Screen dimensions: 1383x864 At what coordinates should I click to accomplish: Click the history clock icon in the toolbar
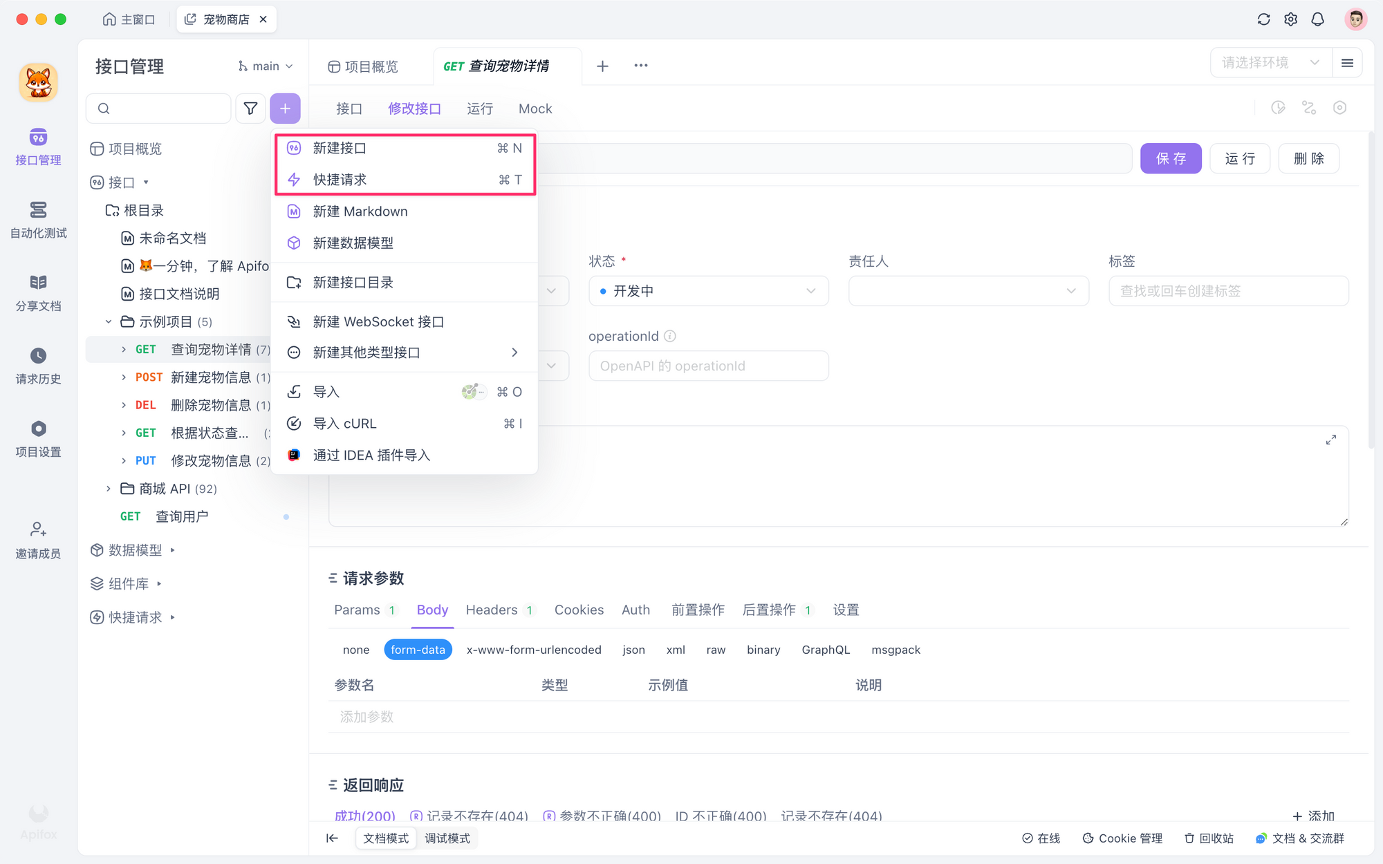pos(1278,108)
